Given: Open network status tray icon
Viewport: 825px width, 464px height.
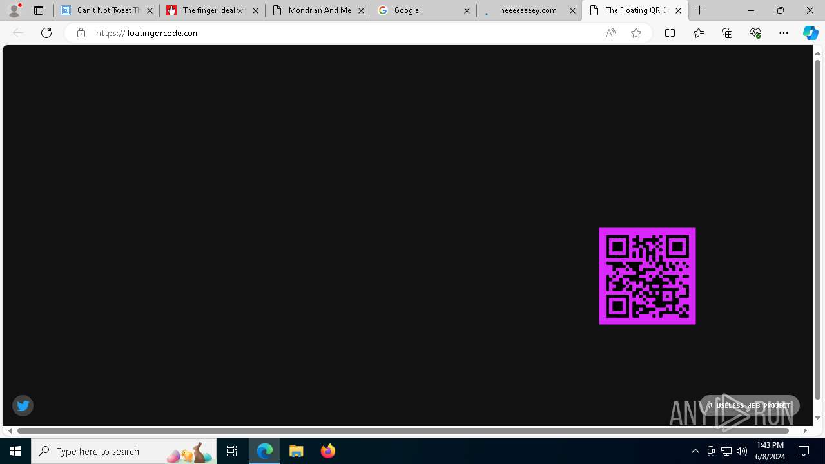Looking at the screenshot, I should (x=726, y=451).
